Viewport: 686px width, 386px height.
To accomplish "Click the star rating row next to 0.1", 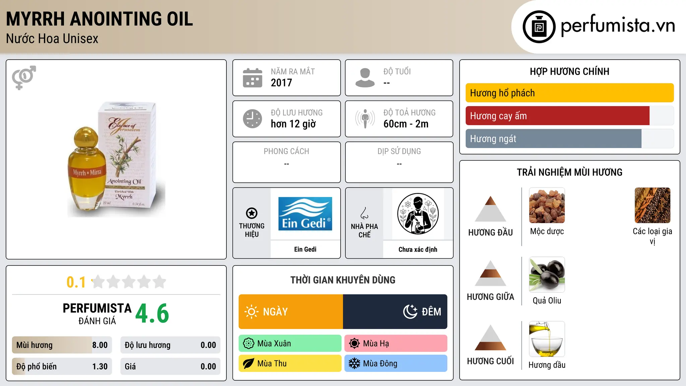I will 129,282.
